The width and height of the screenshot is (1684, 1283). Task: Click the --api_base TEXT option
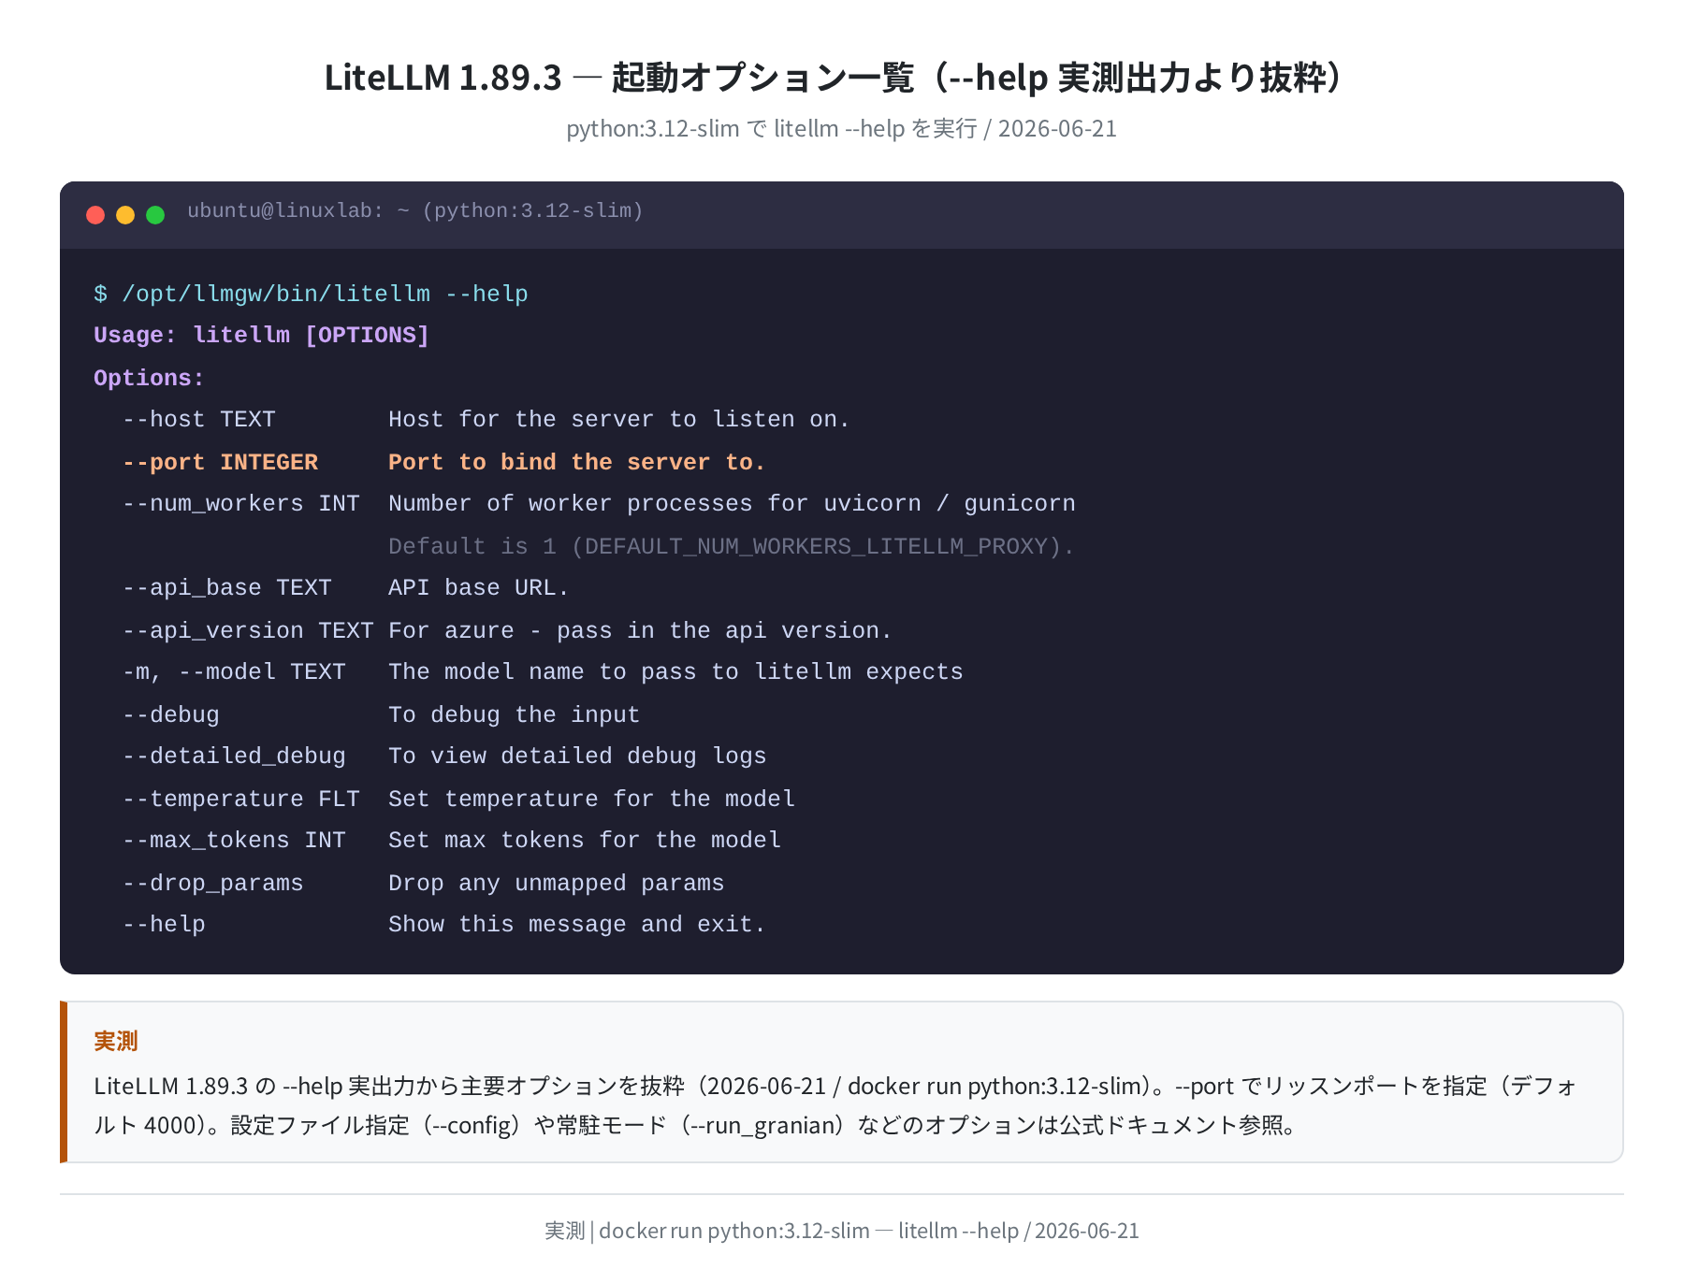[x=227, y=588]
